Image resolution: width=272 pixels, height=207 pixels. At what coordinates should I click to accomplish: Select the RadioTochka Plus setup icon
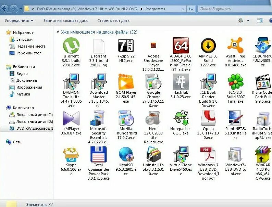coord(264,118)
